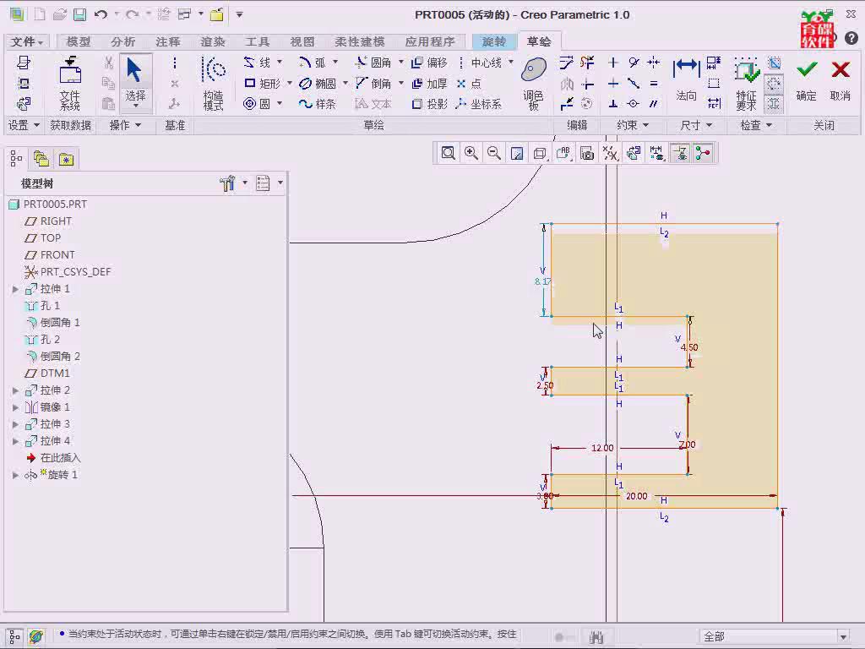Check 特征要求 feature requirements
The height and width of the screenshot is (649, 865).
(746, 83)
